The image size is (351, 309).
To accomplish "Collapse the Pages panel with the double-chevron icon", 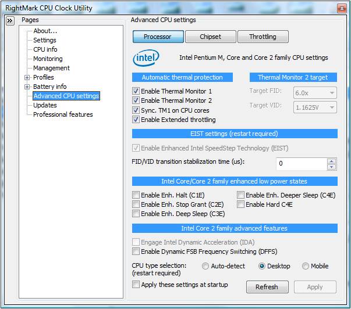I will [x=10, y=21].
